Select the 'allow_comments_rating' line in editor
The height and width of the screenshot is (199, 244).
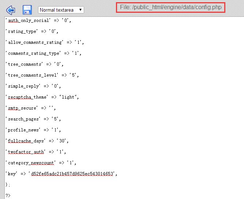point(45,42)
